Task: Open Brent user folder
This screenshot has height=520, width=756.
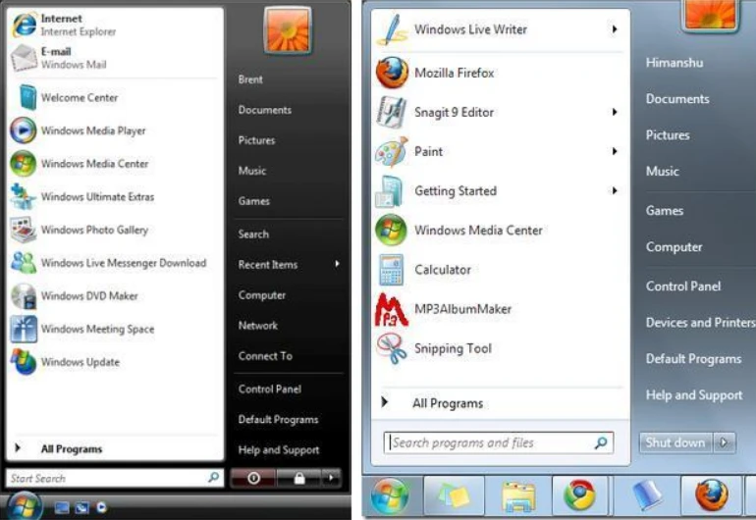Action: click(x=250, y=79)
